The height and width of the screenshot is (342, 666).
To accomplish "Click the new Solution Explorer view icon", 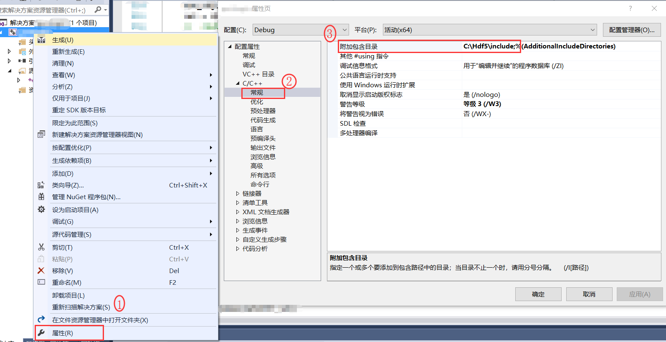I will 41,134.
